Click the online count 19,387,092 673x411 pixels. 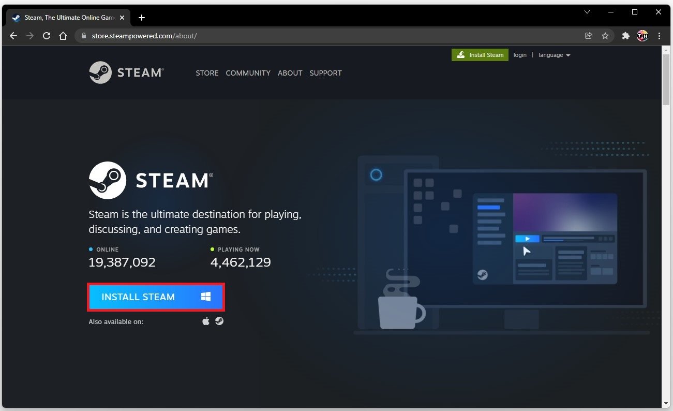[x=122, y=262]
